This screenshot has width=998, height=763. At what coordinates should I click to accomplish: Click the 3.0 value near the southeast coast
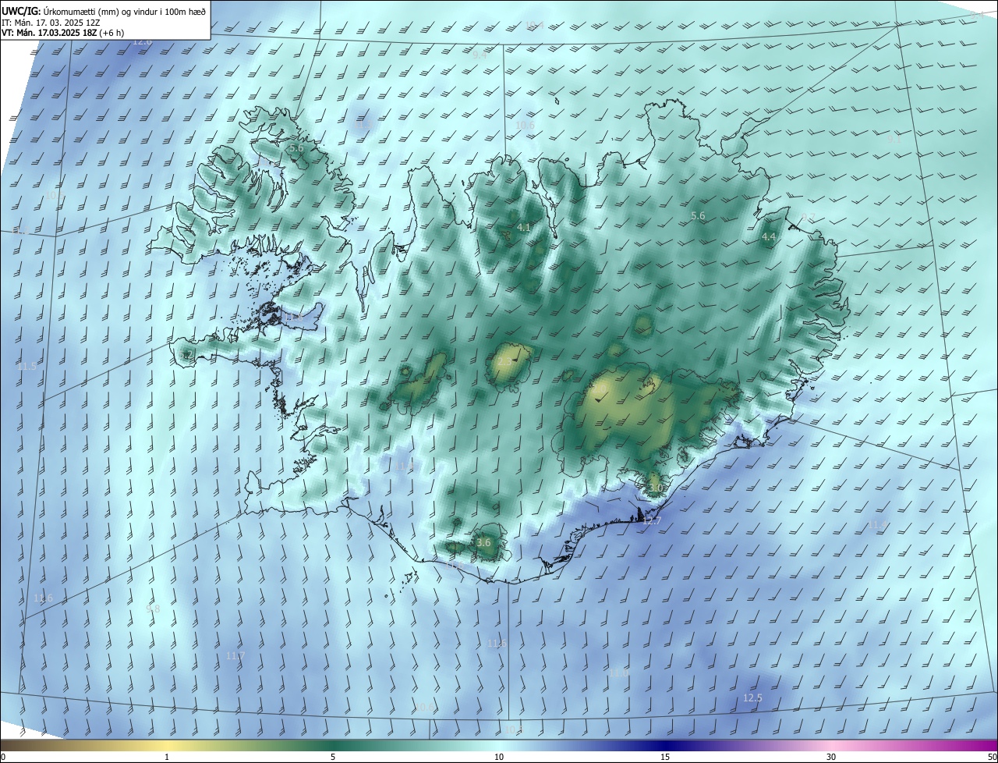[x=656, y=488]
